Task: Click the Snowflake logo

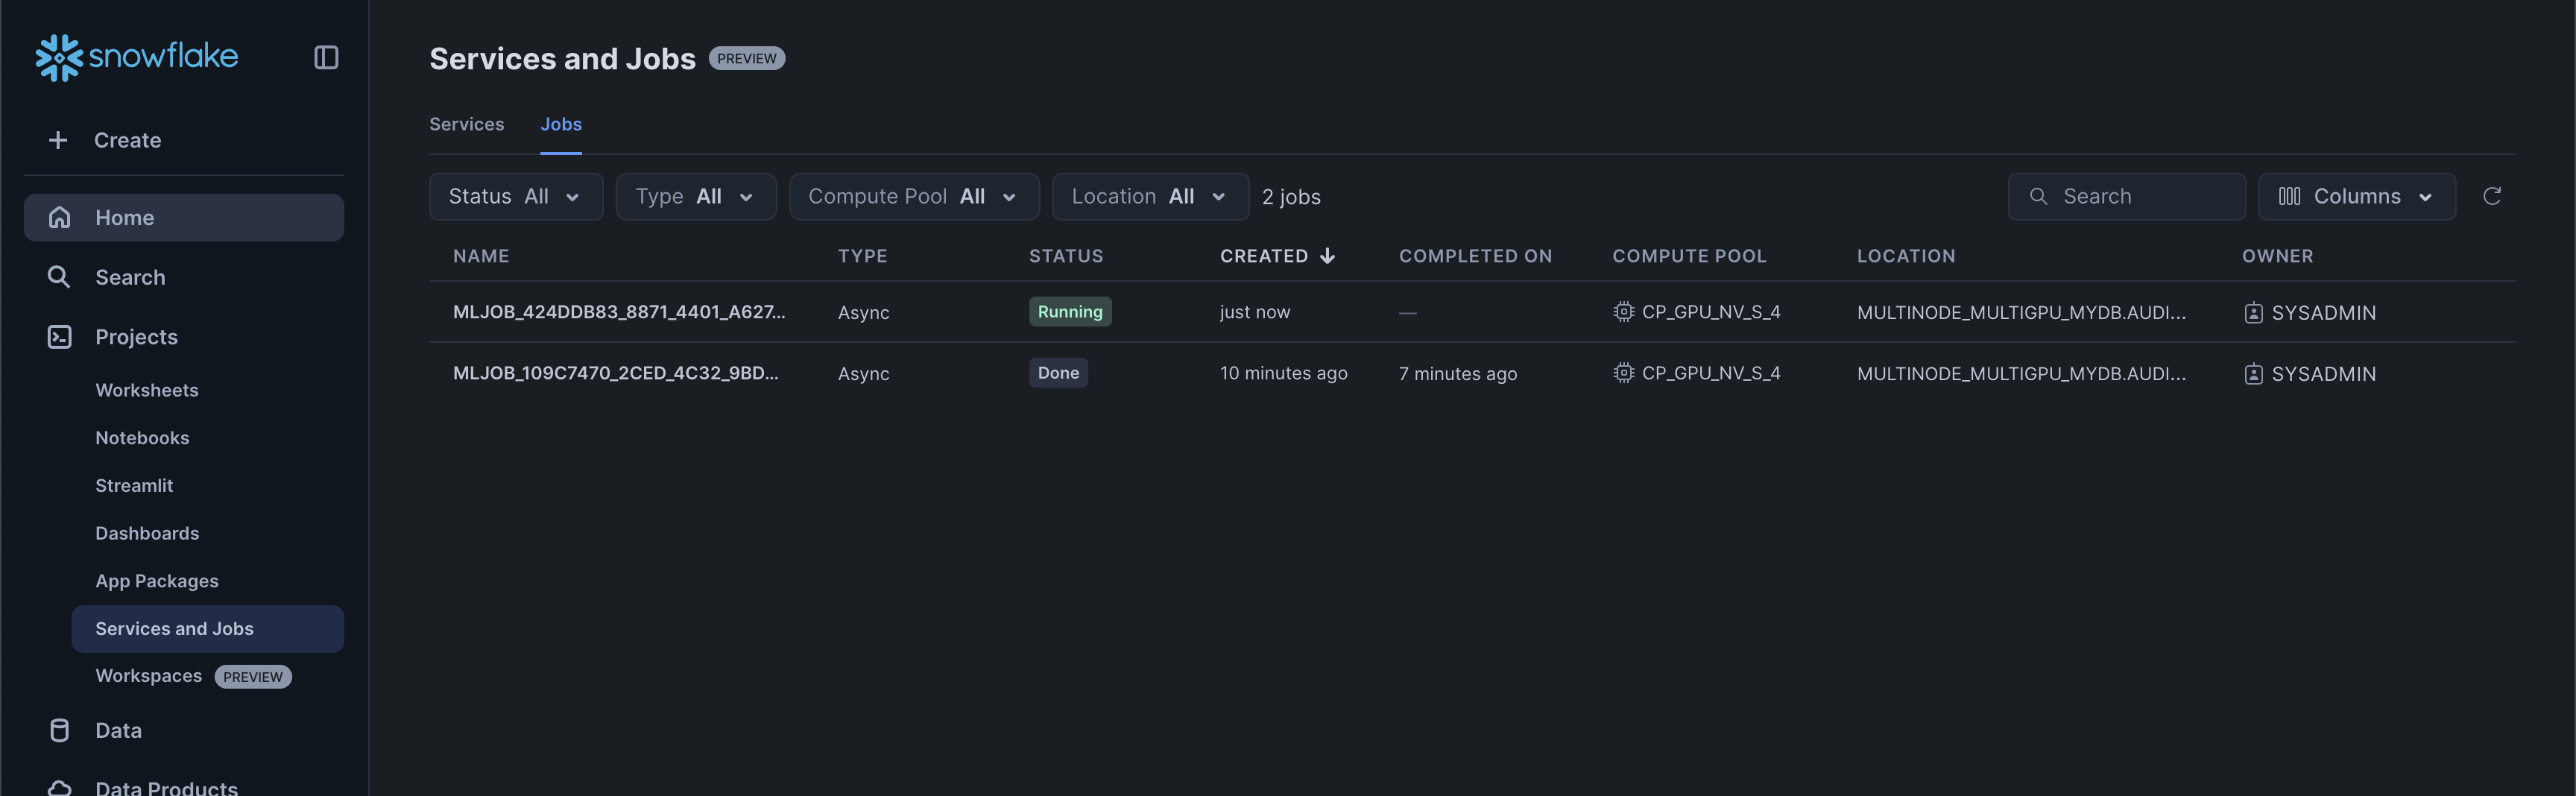Action: [136, 57]
